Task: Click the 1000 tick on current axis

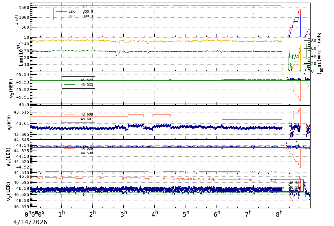Action: coord(24,17)
